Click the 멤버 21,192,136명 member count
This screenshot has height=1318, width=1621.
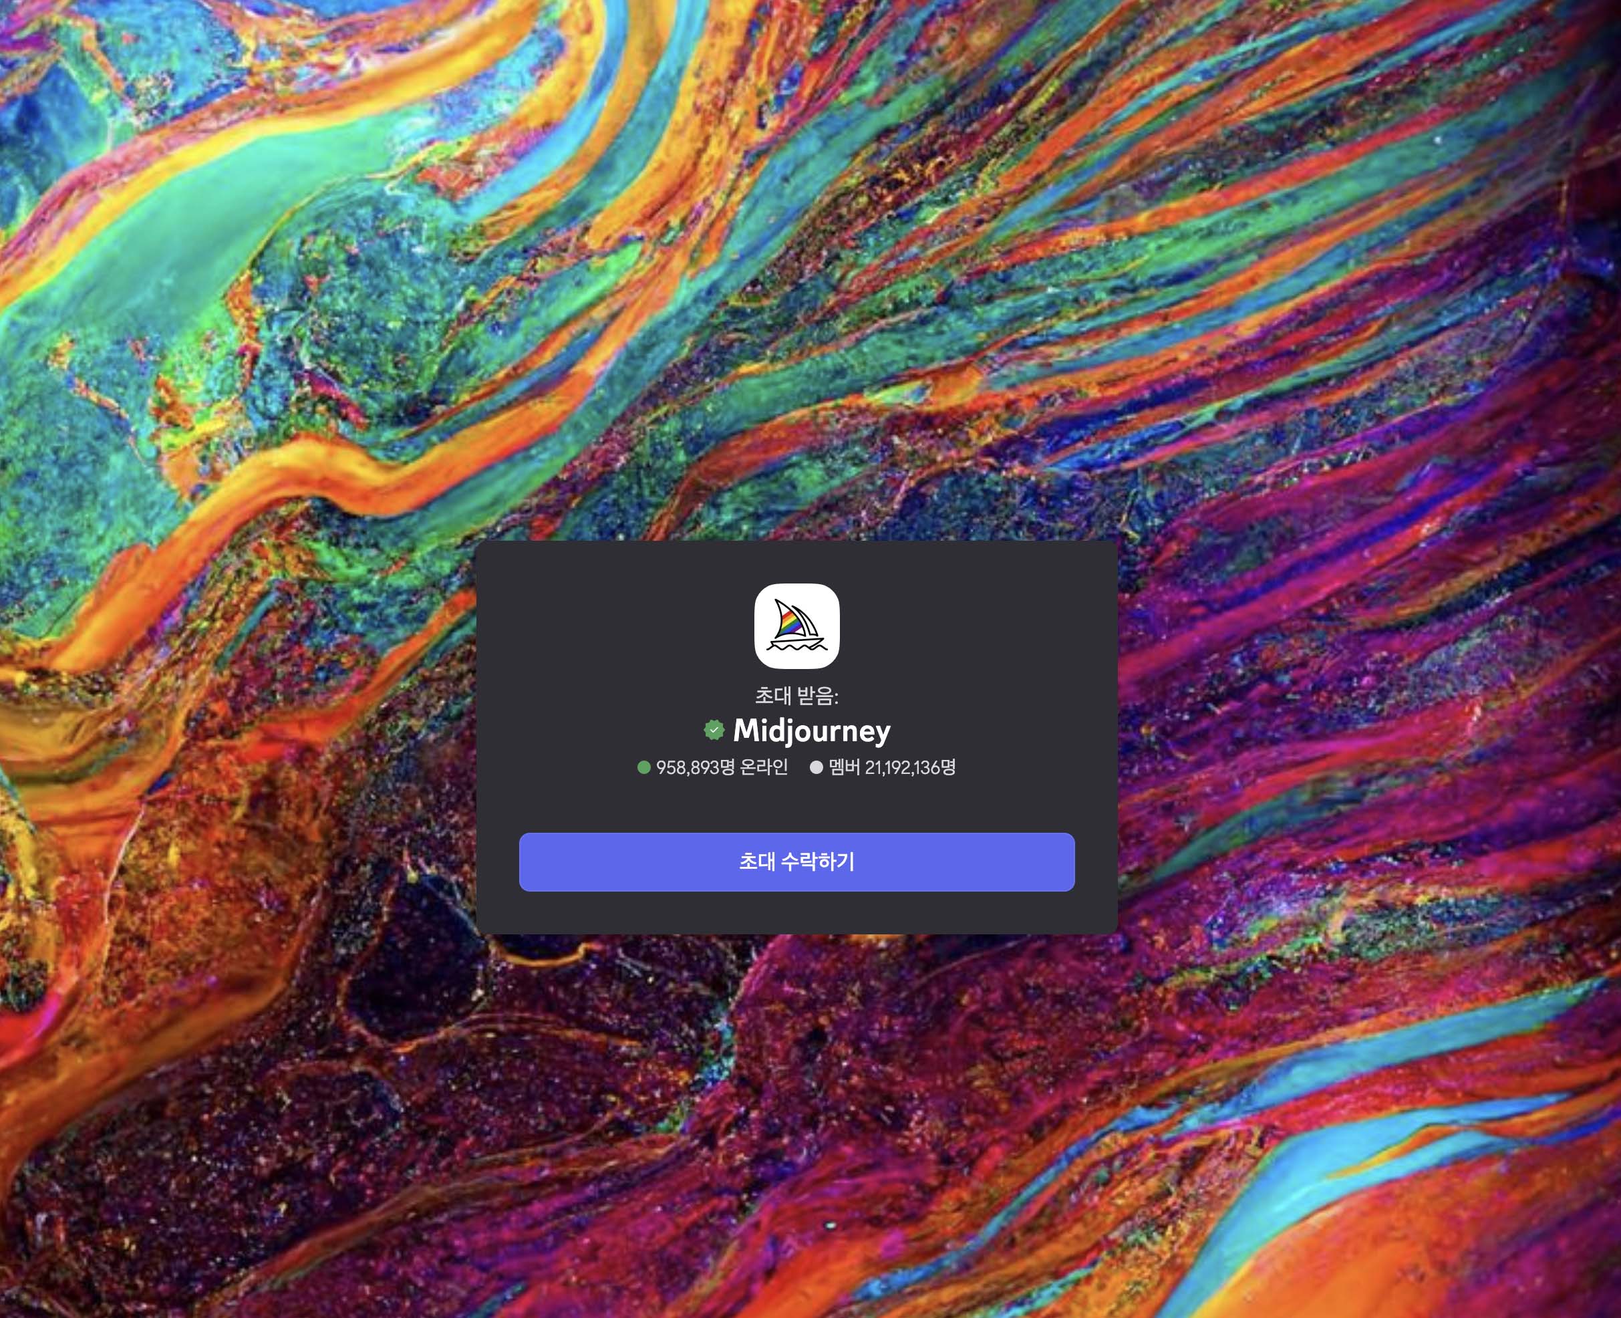[892, 767]
